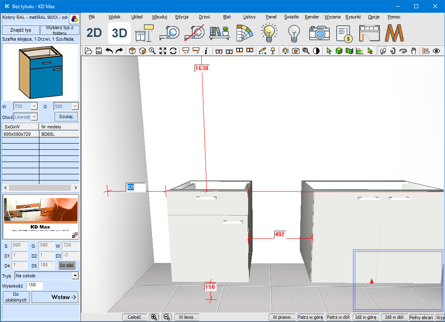Open the Wycena menu
445x322 pixels.
tap(332, 17)
